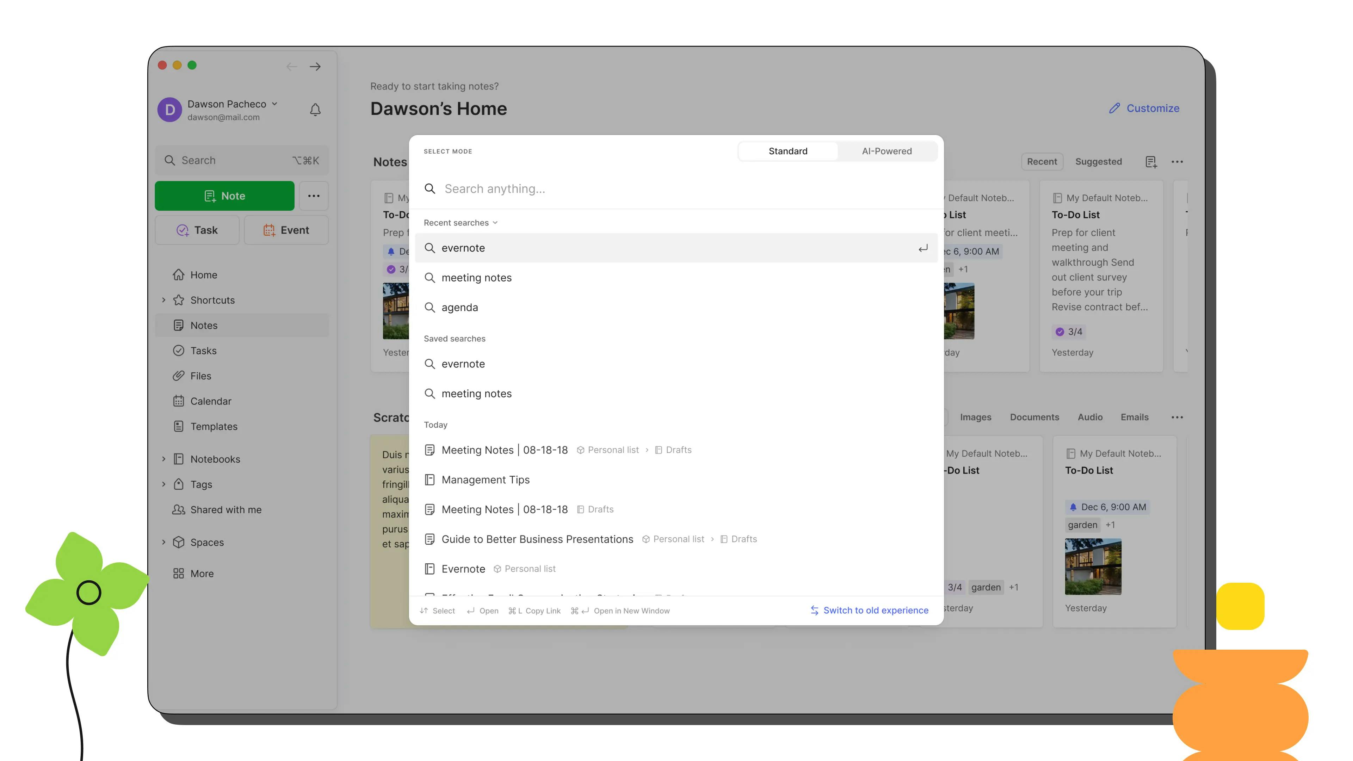The height and width of the screenshot is (761, 1353).
Task: Click the Personal list breadcrumb on Evernote row
Action: [525, 569]
